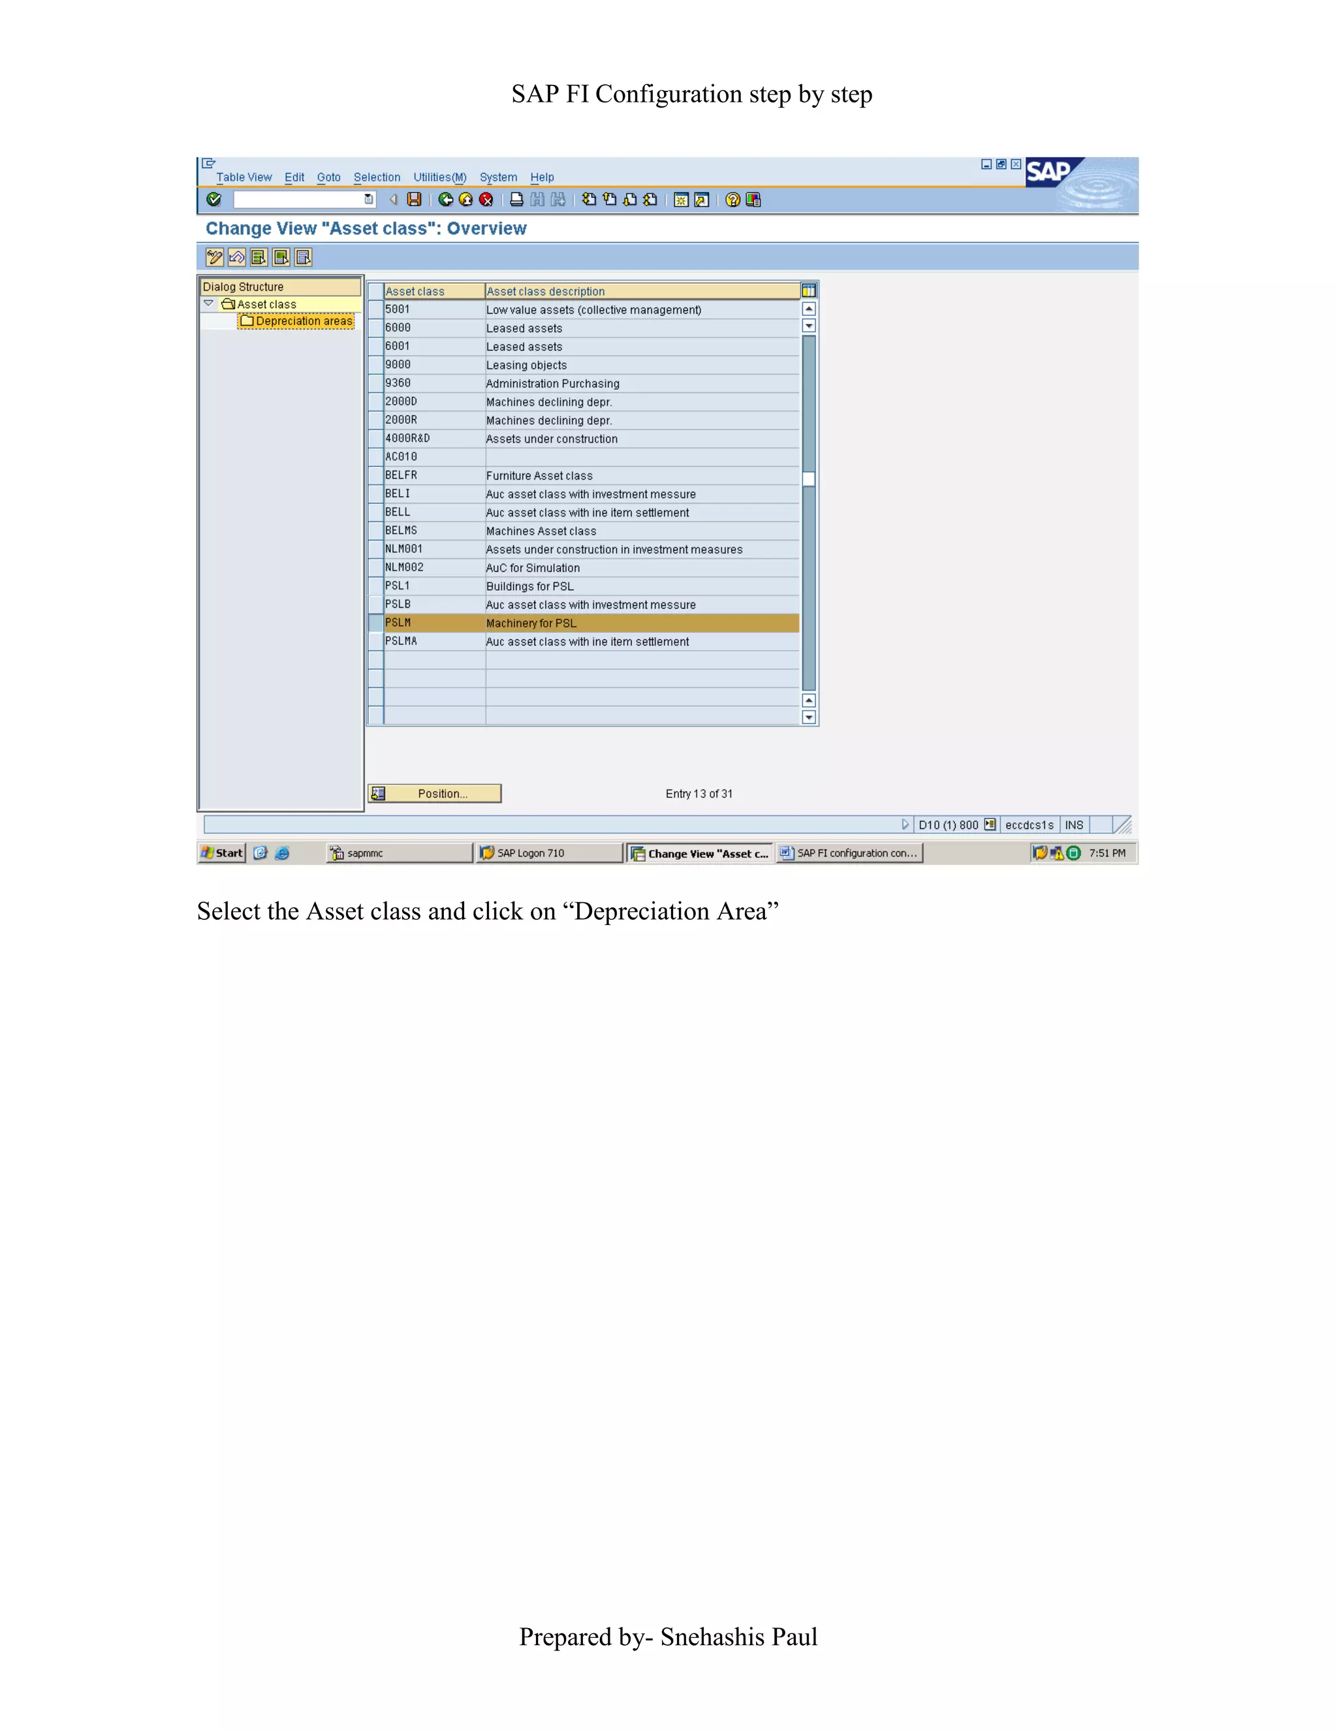Click the Select Block icon

click(x=281, y=257)
